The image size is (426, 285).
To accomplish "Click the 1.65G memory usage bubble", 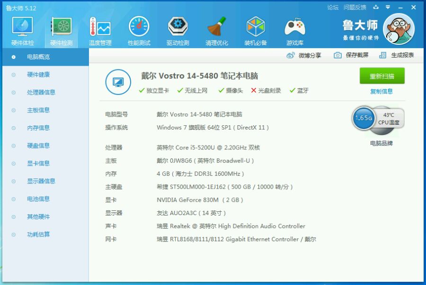I will pyautogui.click(x=364, y=118).
